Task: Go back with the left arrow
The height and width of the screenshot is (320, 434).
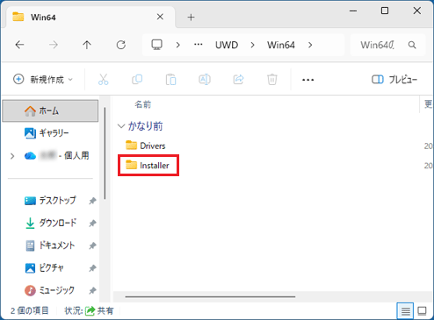Action: click(x=19, y=45)
